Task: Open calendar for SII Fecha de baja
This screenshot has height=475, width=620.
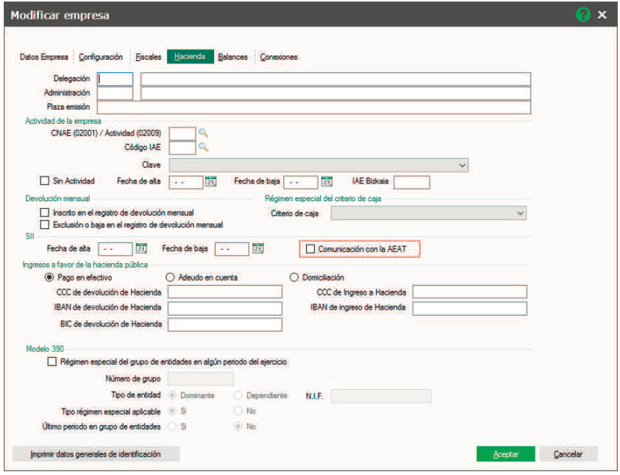Action: click(x=258, y=248)
